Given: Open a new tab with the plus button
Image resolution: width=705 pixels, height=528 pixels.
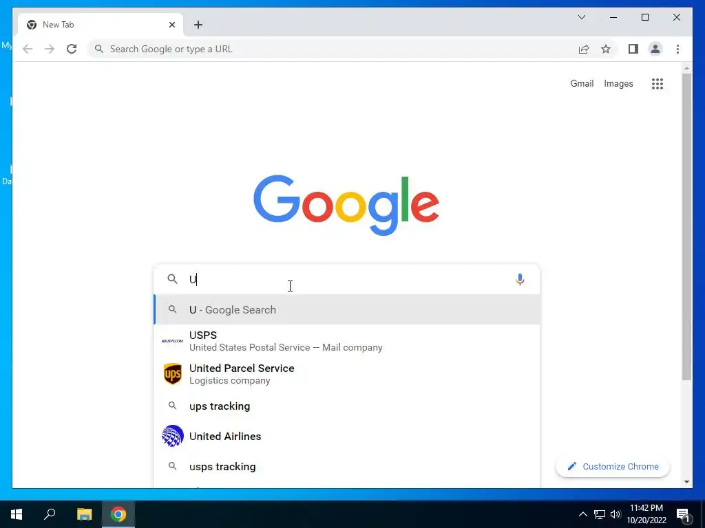Looking at the screenshot, I should click(x=198, y=25).
